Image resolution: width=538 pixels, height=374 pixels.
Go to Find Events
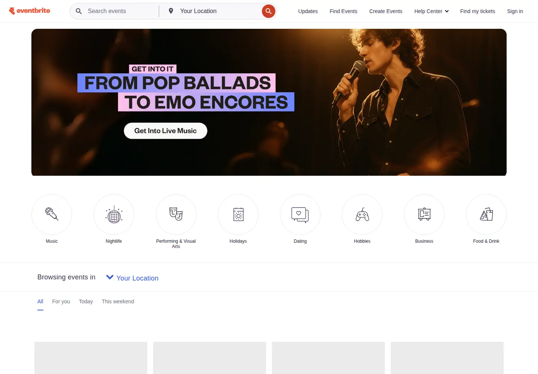(343, 11)
